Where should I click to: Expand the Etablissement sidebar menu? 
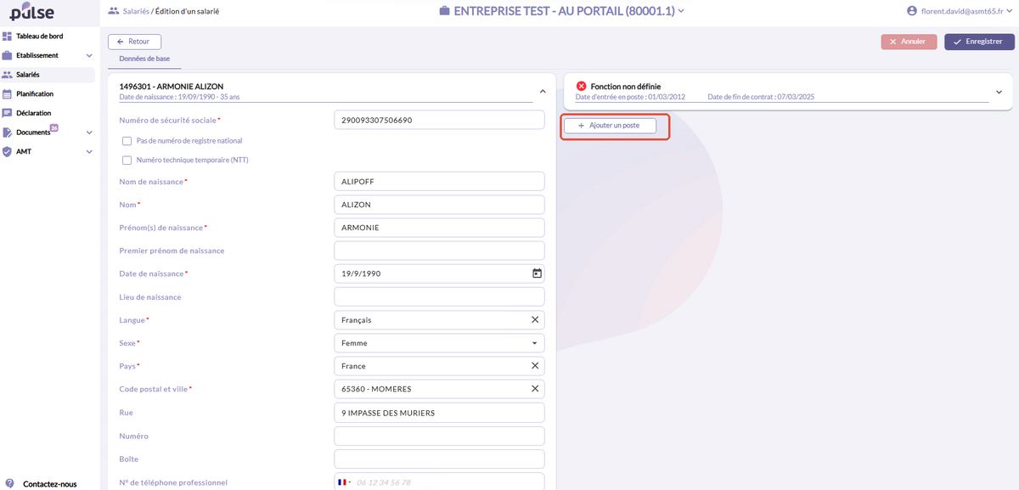point(89,55)
